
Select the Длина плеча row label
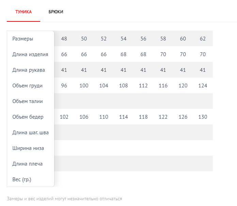coord(27,164)
